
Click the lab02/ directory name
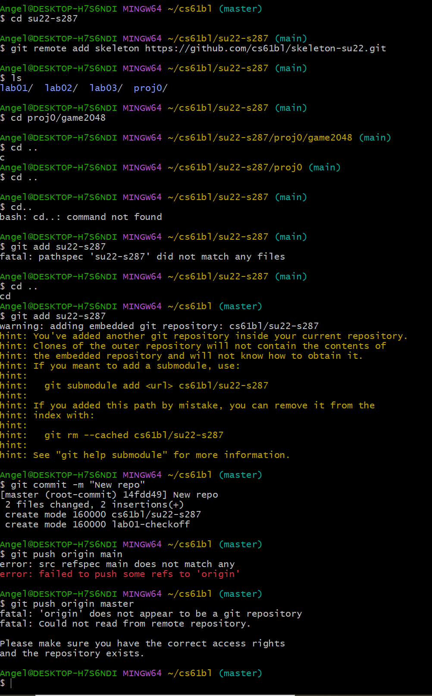(x=61, y=88)
